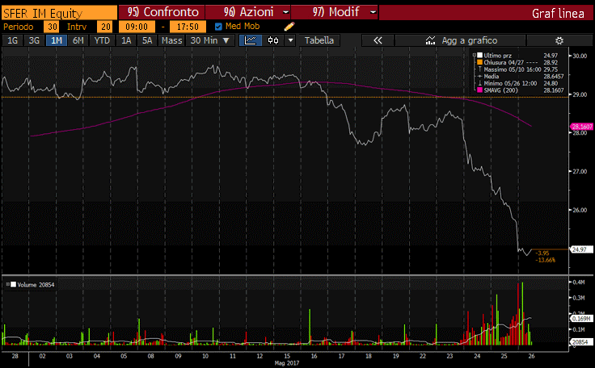
Task: Switch to the Tabella view
Action: click(319, 40)
